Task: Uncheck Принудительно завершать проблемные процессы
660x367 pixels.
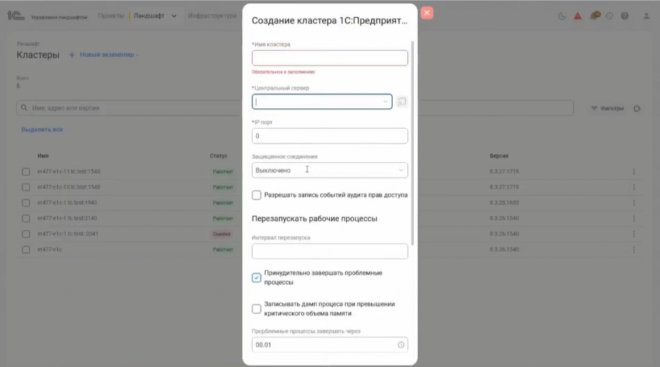Action: click(257, 278)
